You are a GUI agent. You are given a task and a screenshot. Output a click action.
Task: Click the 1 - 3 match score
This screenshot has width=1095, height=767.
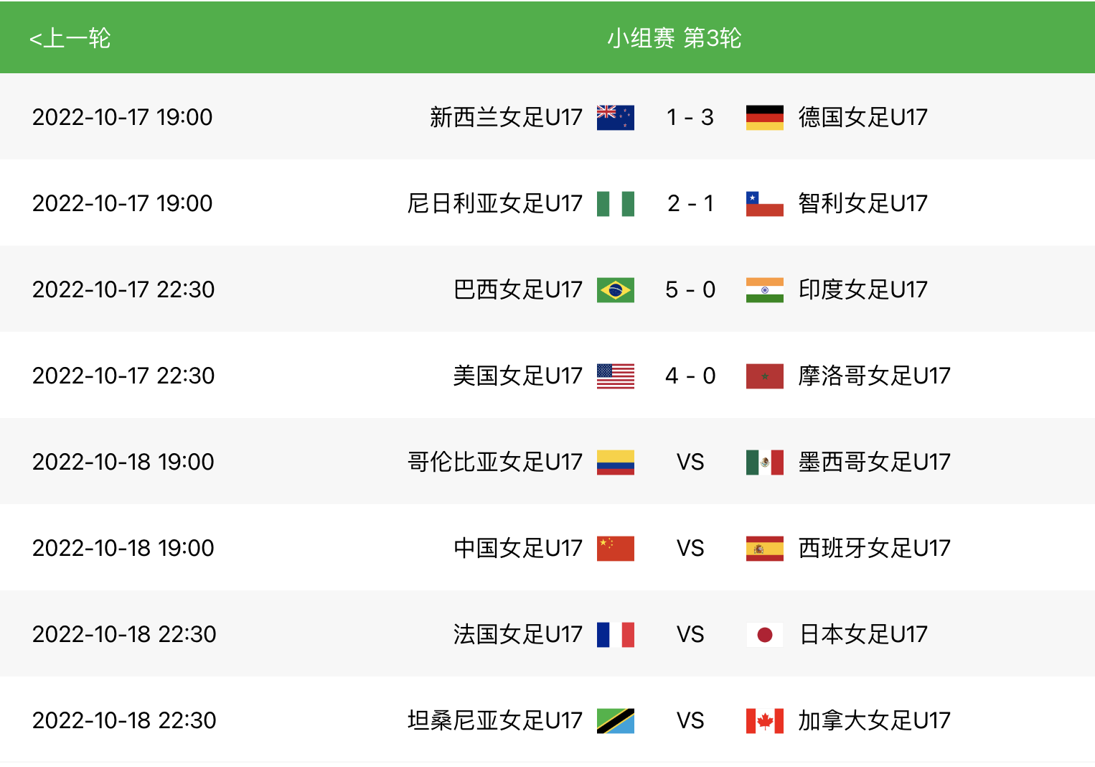click(x=690, y=117)
